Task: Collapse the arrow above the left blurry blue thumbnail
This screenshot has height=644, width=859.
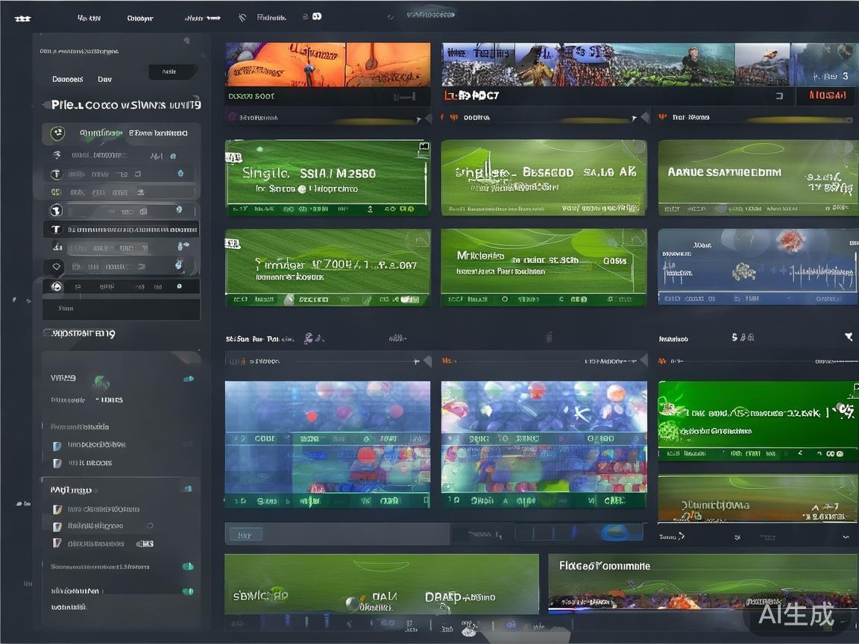Action: (x=427, y=361)
